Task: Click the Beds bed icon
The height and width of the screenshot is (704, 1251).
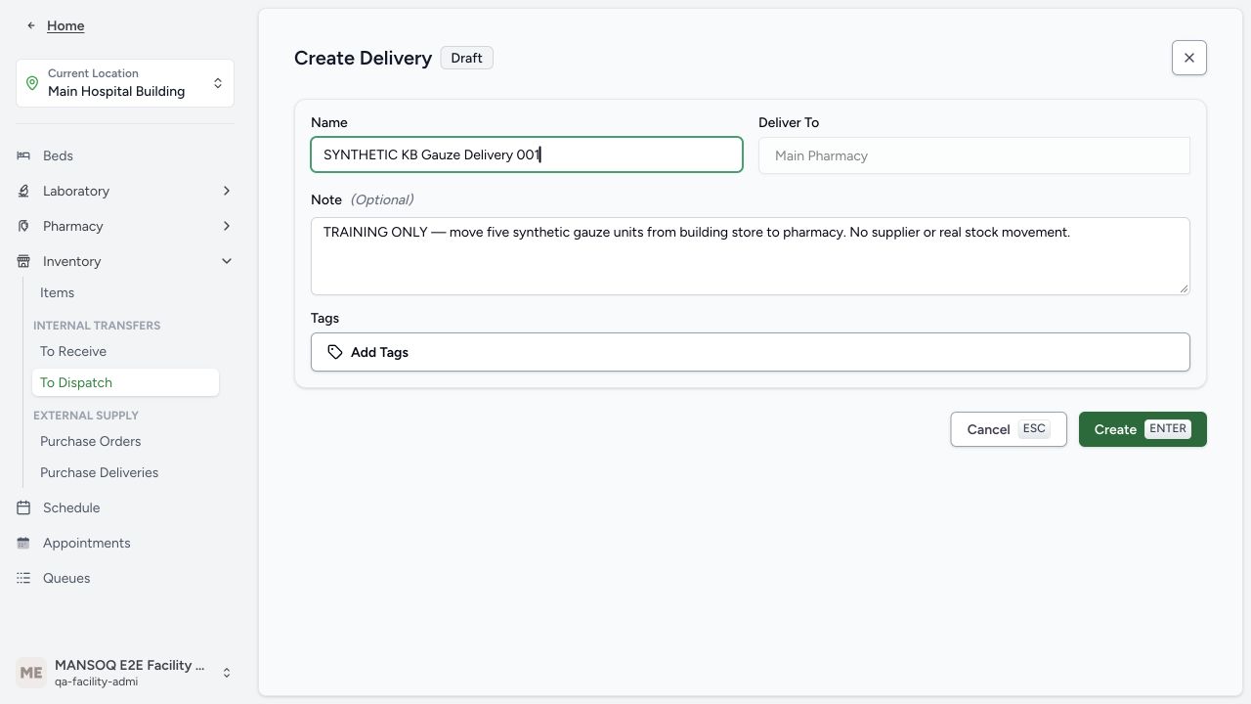Action: click(x=23, y=155)
